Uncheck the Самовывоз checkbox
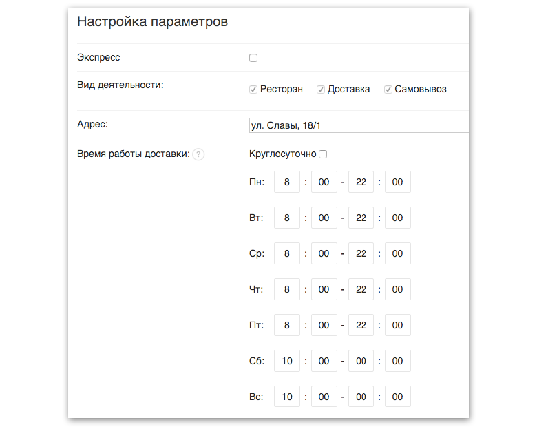The width and height of the screenshot is (537, 429). (388, 90)
